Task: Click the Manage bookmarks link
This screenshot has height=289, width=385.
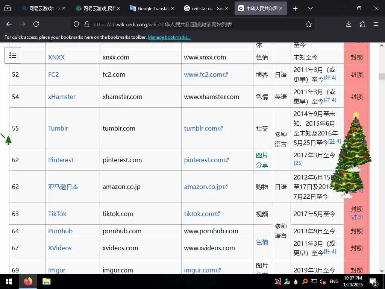Action: click(x=169, y=37)
